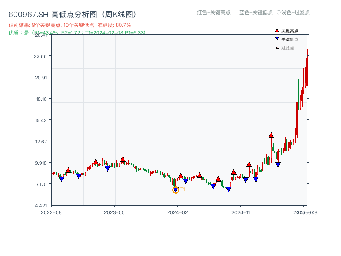Screen dimensions: 341x256
Task: Click the orange circled T1 low marker
Action: point(176,190)
